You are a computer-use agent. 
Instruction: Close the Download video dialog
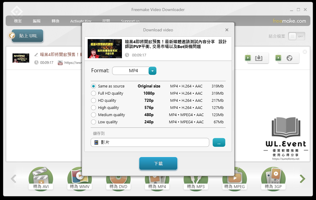pyautogui.click(x=227, y=30)
